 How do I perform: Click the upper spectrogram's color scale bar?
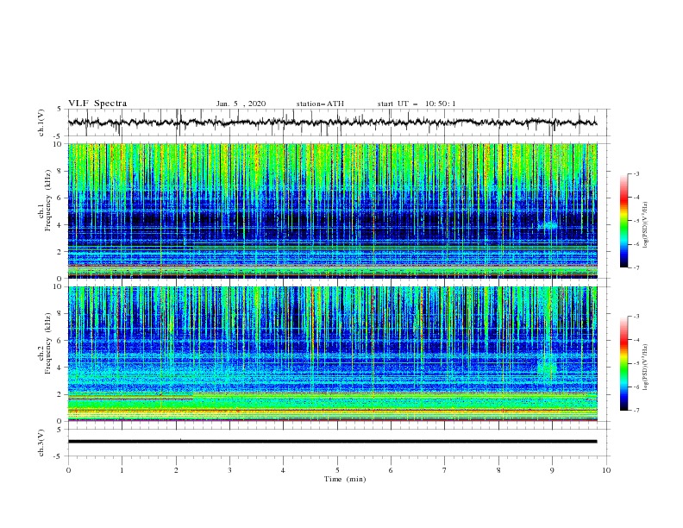[623, 221]
